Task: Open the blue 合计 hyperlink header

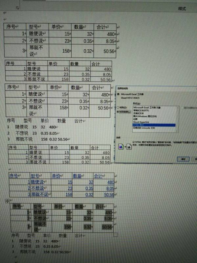Action: 98,176
